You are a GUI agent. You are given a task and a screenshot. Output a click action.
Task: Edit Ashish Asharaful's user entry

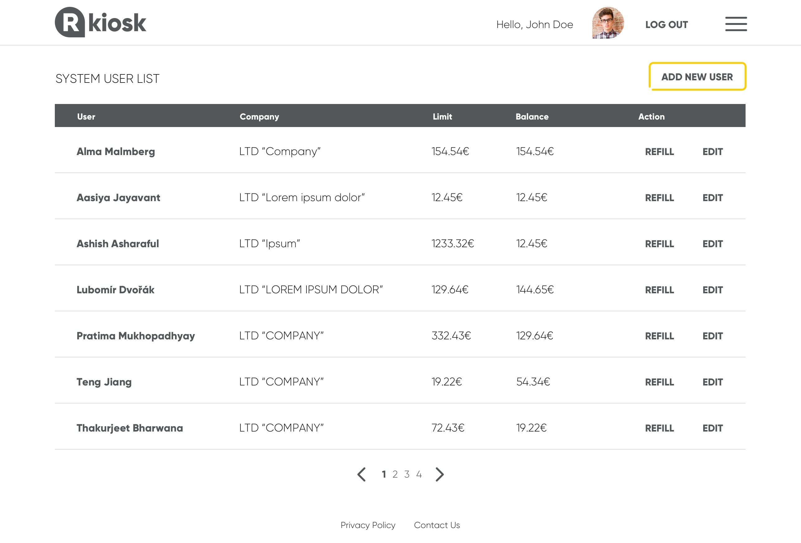point(713,244)
